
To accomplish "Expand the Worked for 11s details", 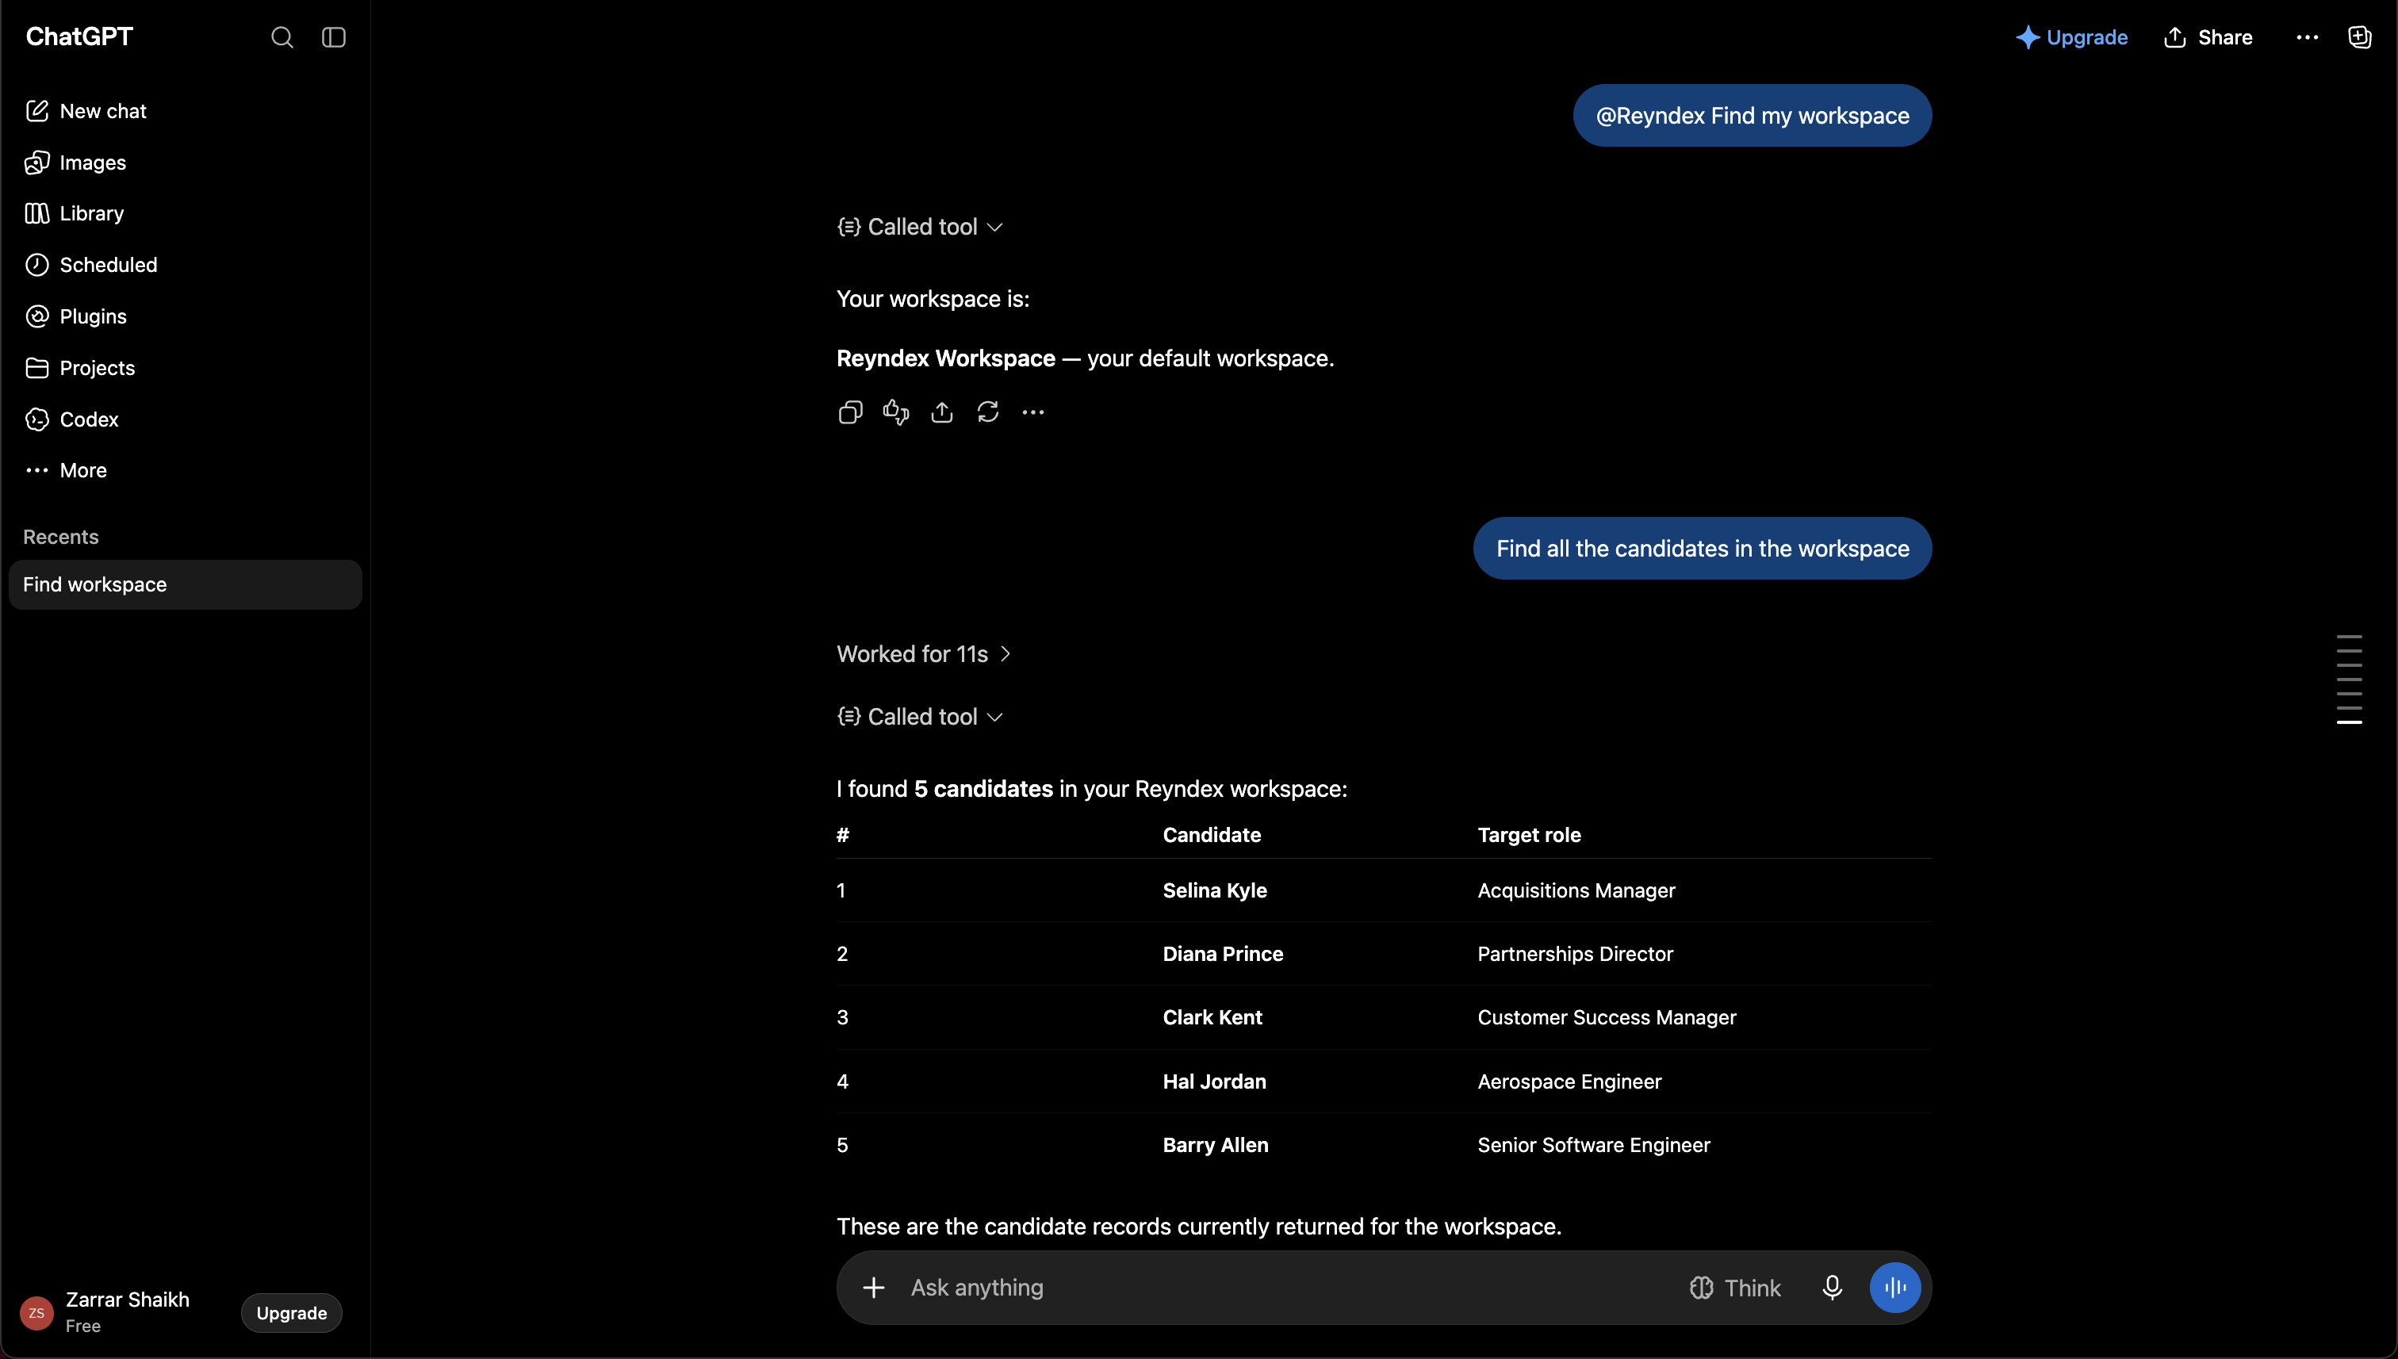I will (x=923, y=654).
